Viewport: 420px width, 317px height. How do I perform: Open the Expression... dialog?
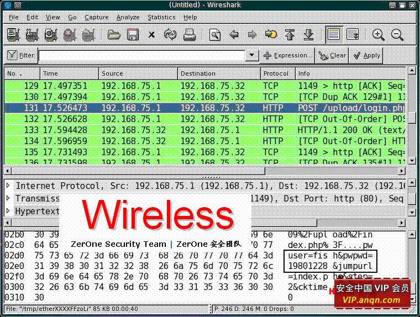pyautogui.click(x=287, y=55)
